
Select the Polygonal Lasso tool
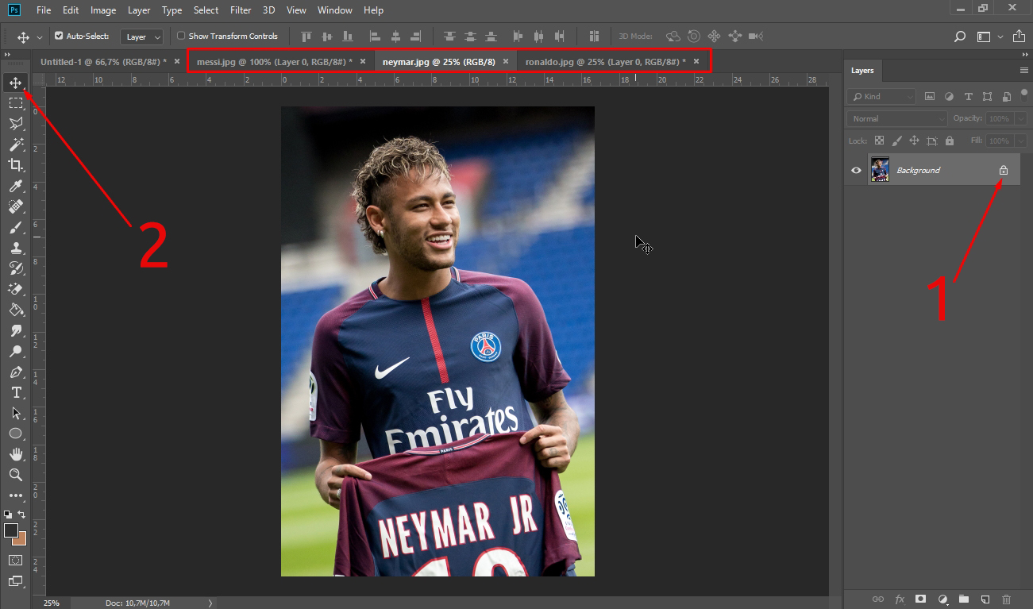pyautogui.click(x=15, y=124)
